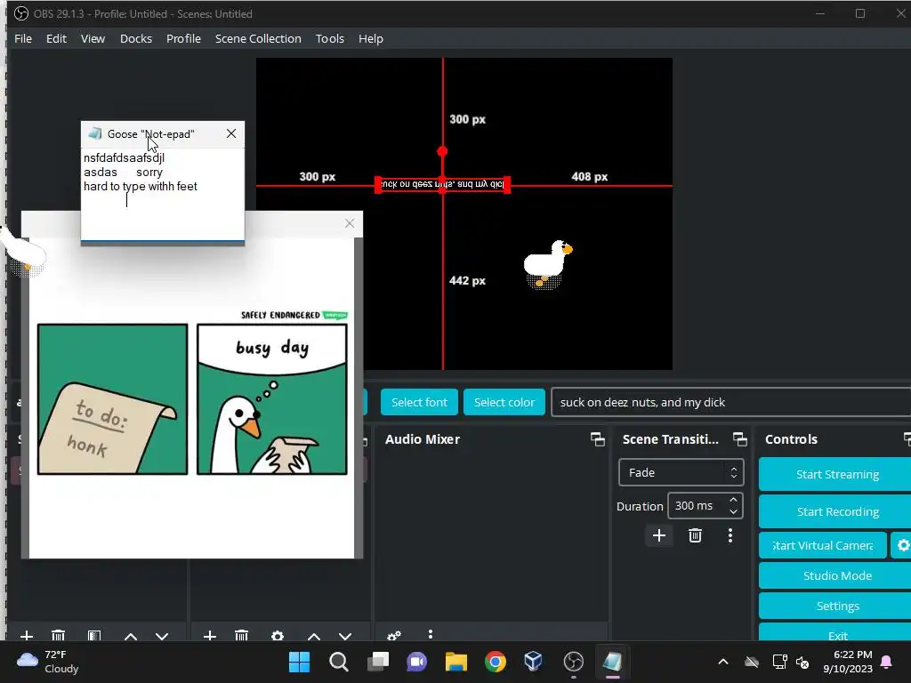Screen dimensions: 911x683
Task: Click the Select color button
Action: click(x=504, y=402)
